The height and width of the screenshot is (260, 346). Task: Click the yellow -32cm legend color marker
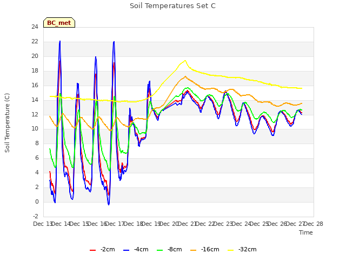pyautogui.click(x=230, y=250)
